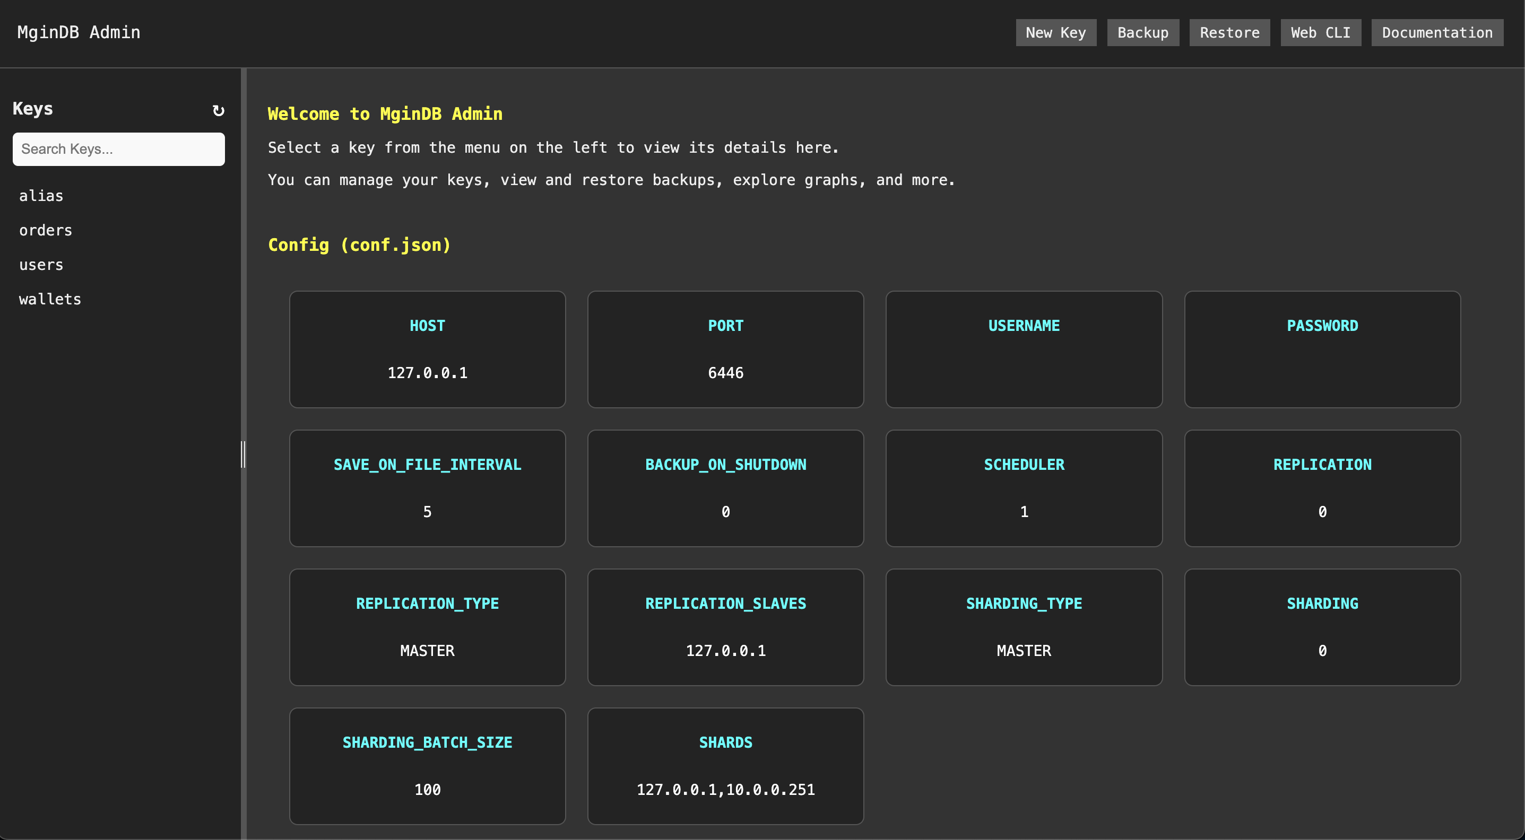Select the Restore option

click(1229, 32)
